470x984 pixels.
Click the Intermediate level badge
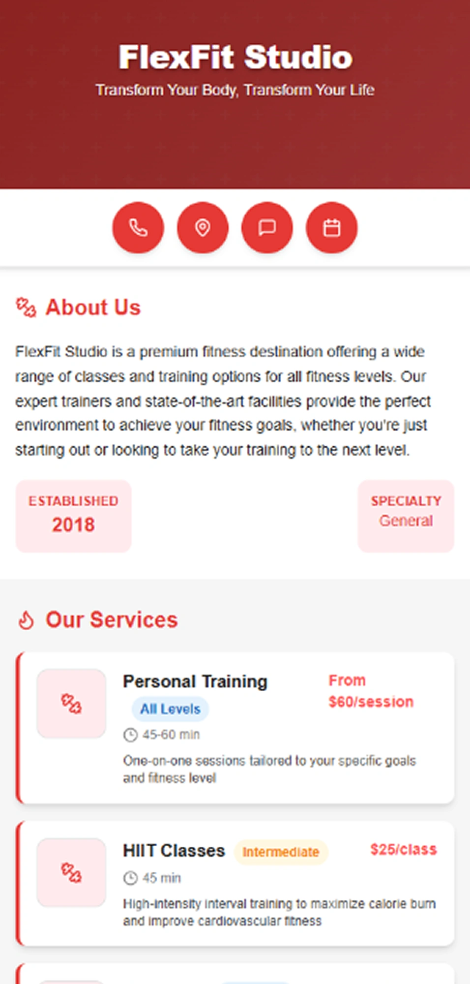281,852
